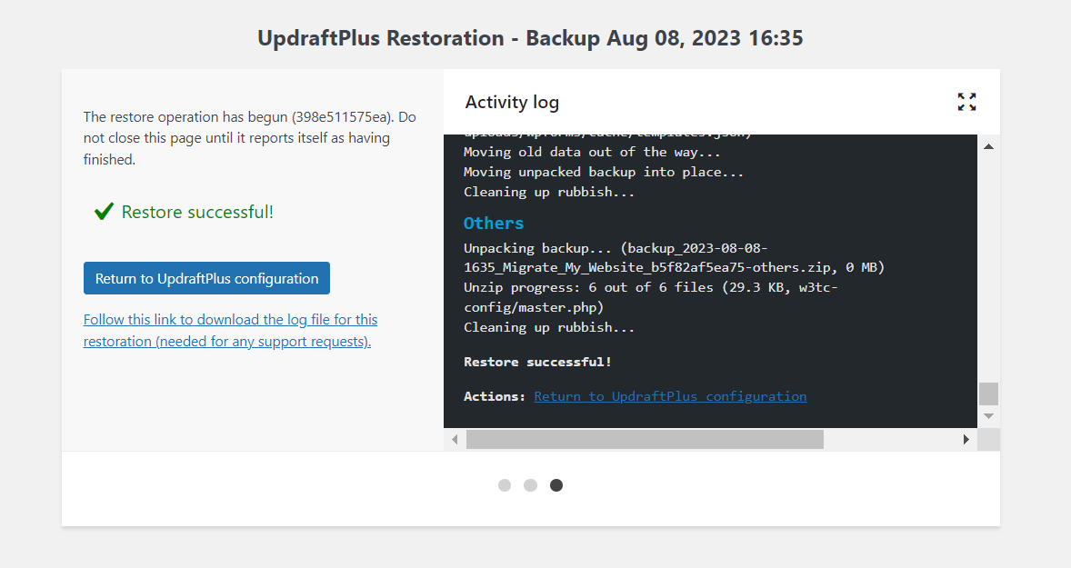Follow the link to download the restoration log
This screenshot has width=1071, height=568.
click(x=229, y=330)
